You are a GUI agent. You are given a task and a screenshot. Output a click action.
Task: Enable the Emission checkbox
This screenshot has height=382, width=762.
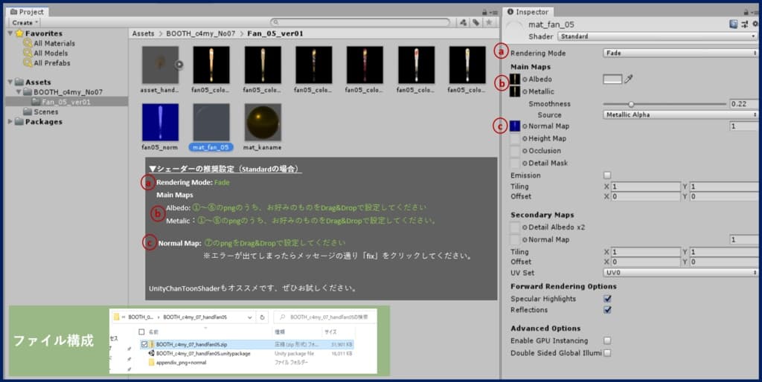[x=607, y=175]
